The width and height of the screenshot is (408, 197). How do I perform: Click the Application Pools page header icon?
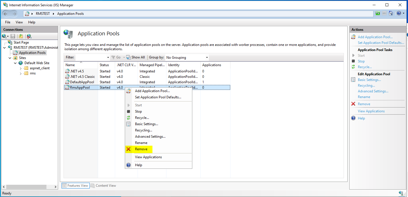(x=68, y=34)
